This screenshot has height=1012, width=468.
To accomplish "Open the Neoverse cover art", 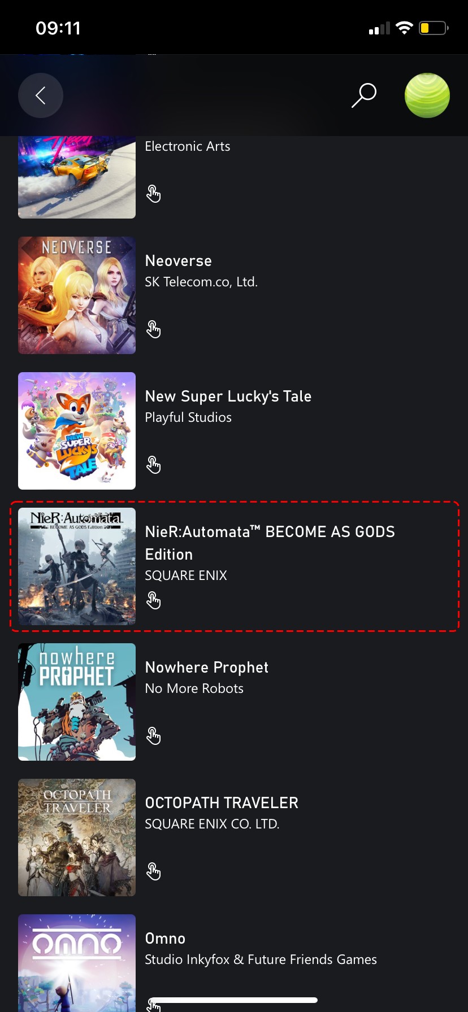I will [77, 295].
